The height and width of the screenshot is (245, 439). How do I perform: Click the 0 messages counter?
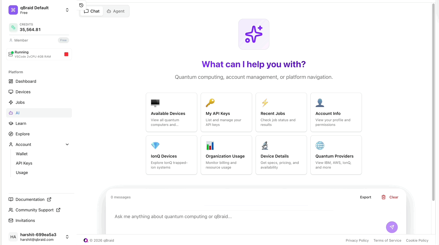pyautogui.click(x=121, y=197)
